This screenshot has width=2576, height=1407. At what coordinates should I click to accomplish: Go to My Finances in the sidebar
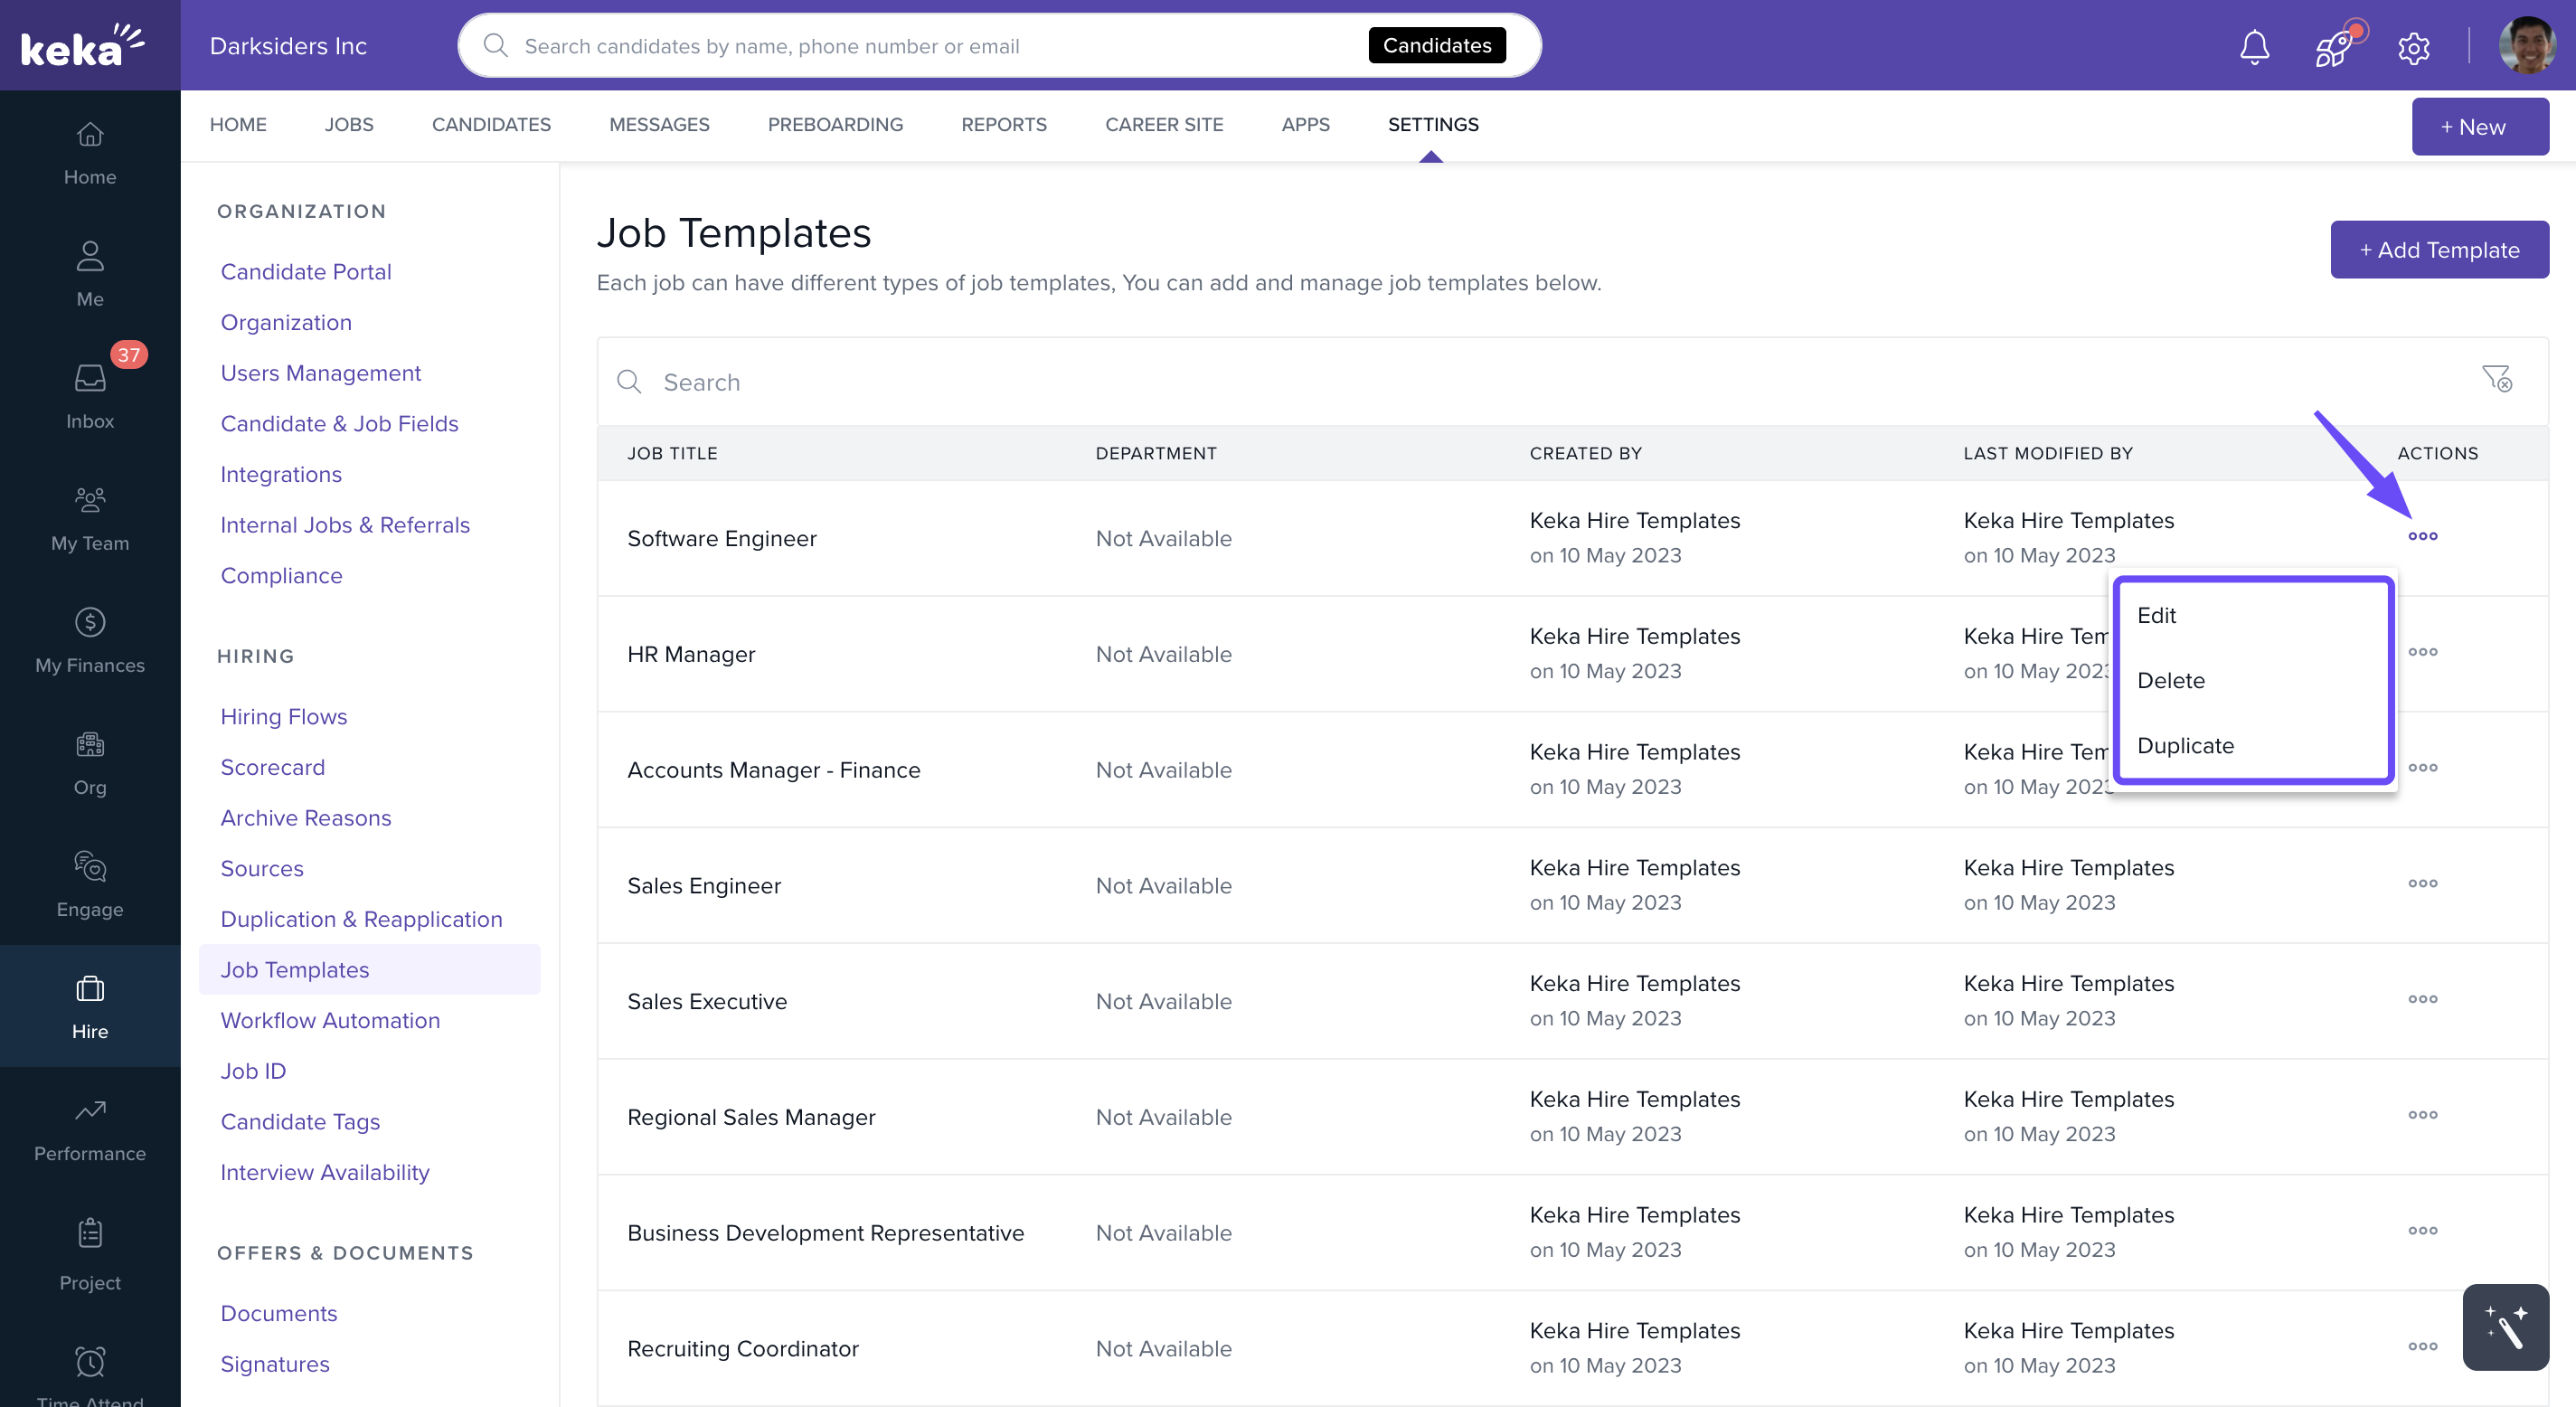tap(90, 640)
